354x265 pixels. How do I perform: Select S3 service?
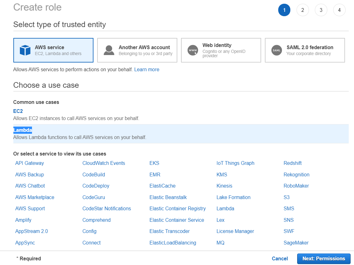[287, 198]
